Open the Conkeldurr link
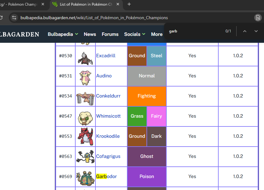This screenshot has height=190, width=264. (108, 96)
